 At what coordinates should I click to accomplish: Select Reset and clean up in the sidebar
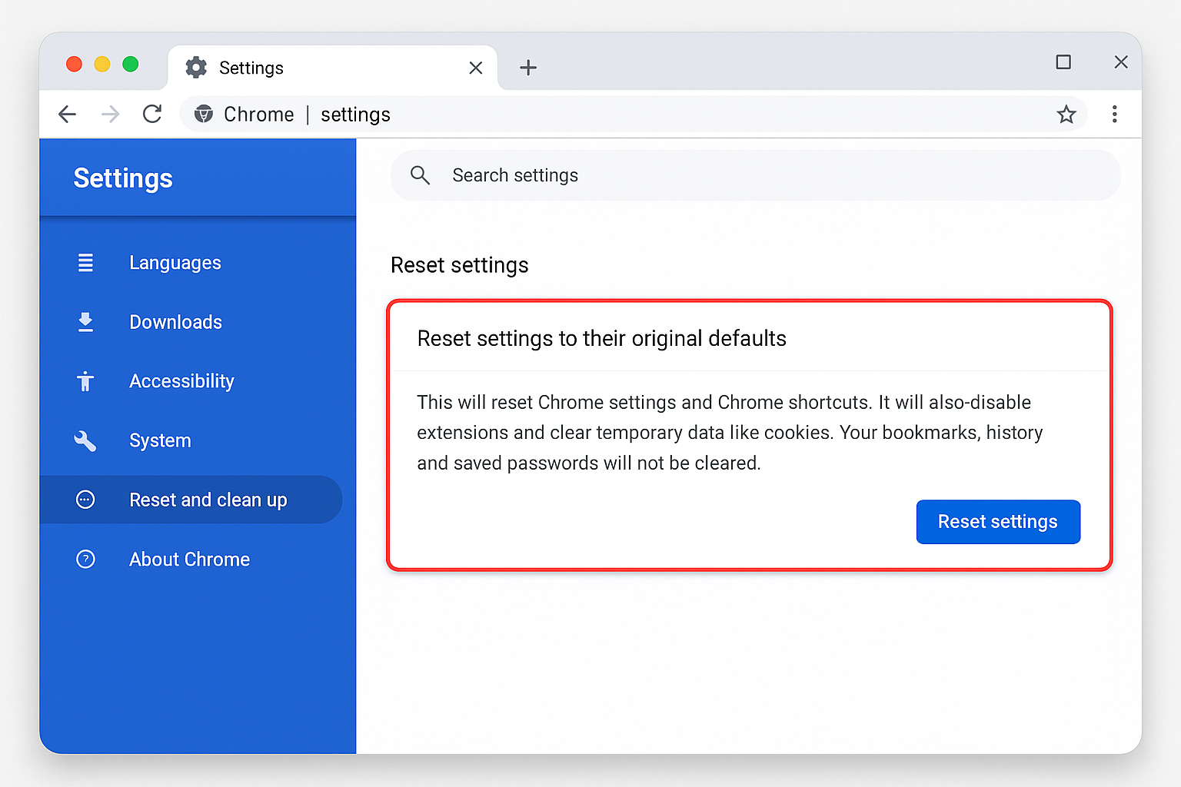coord(208,500)
